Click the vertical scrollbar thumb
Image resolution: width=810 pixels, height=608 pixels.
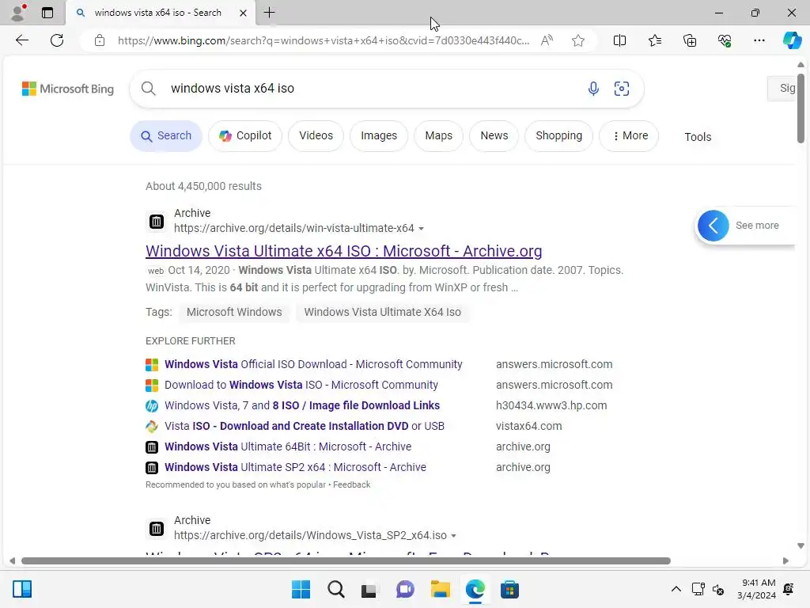[801, 108]
